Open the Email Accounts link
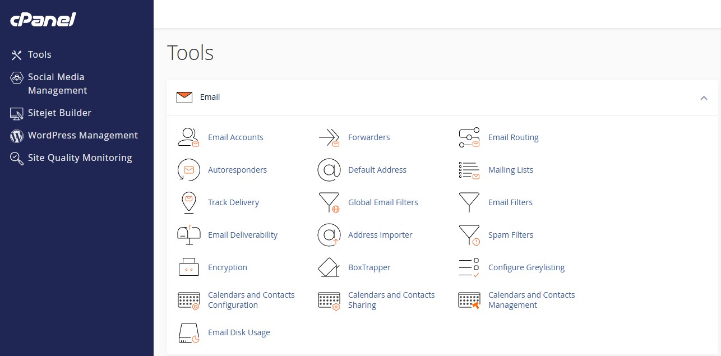 (x=235, y=137)
